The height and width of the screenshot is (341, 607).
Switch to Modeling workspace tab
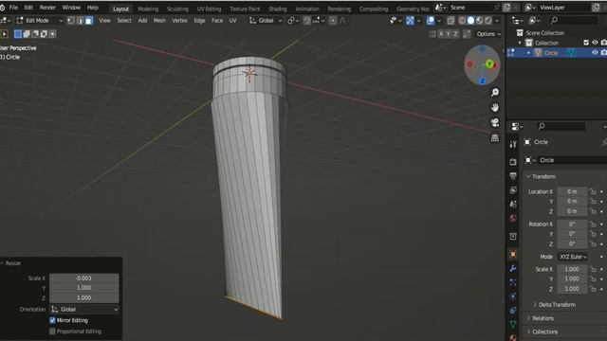148,9
